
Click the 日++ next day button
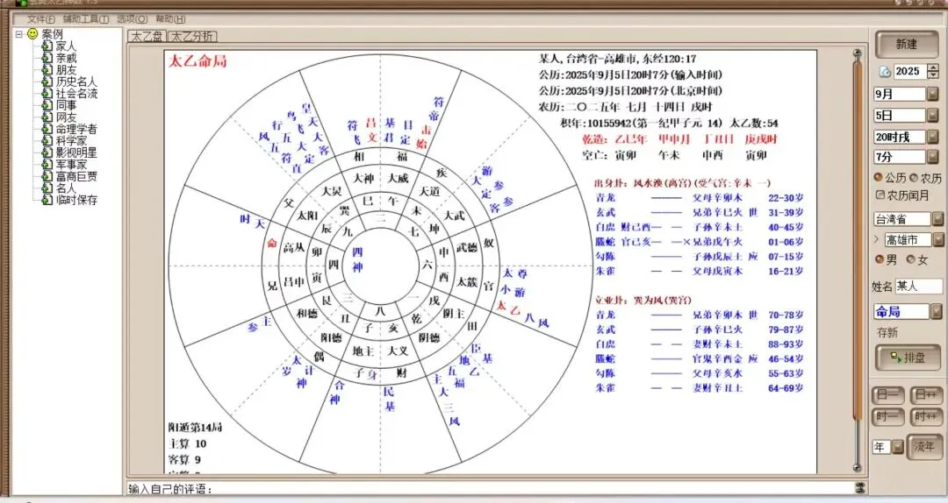coord(926,395)
